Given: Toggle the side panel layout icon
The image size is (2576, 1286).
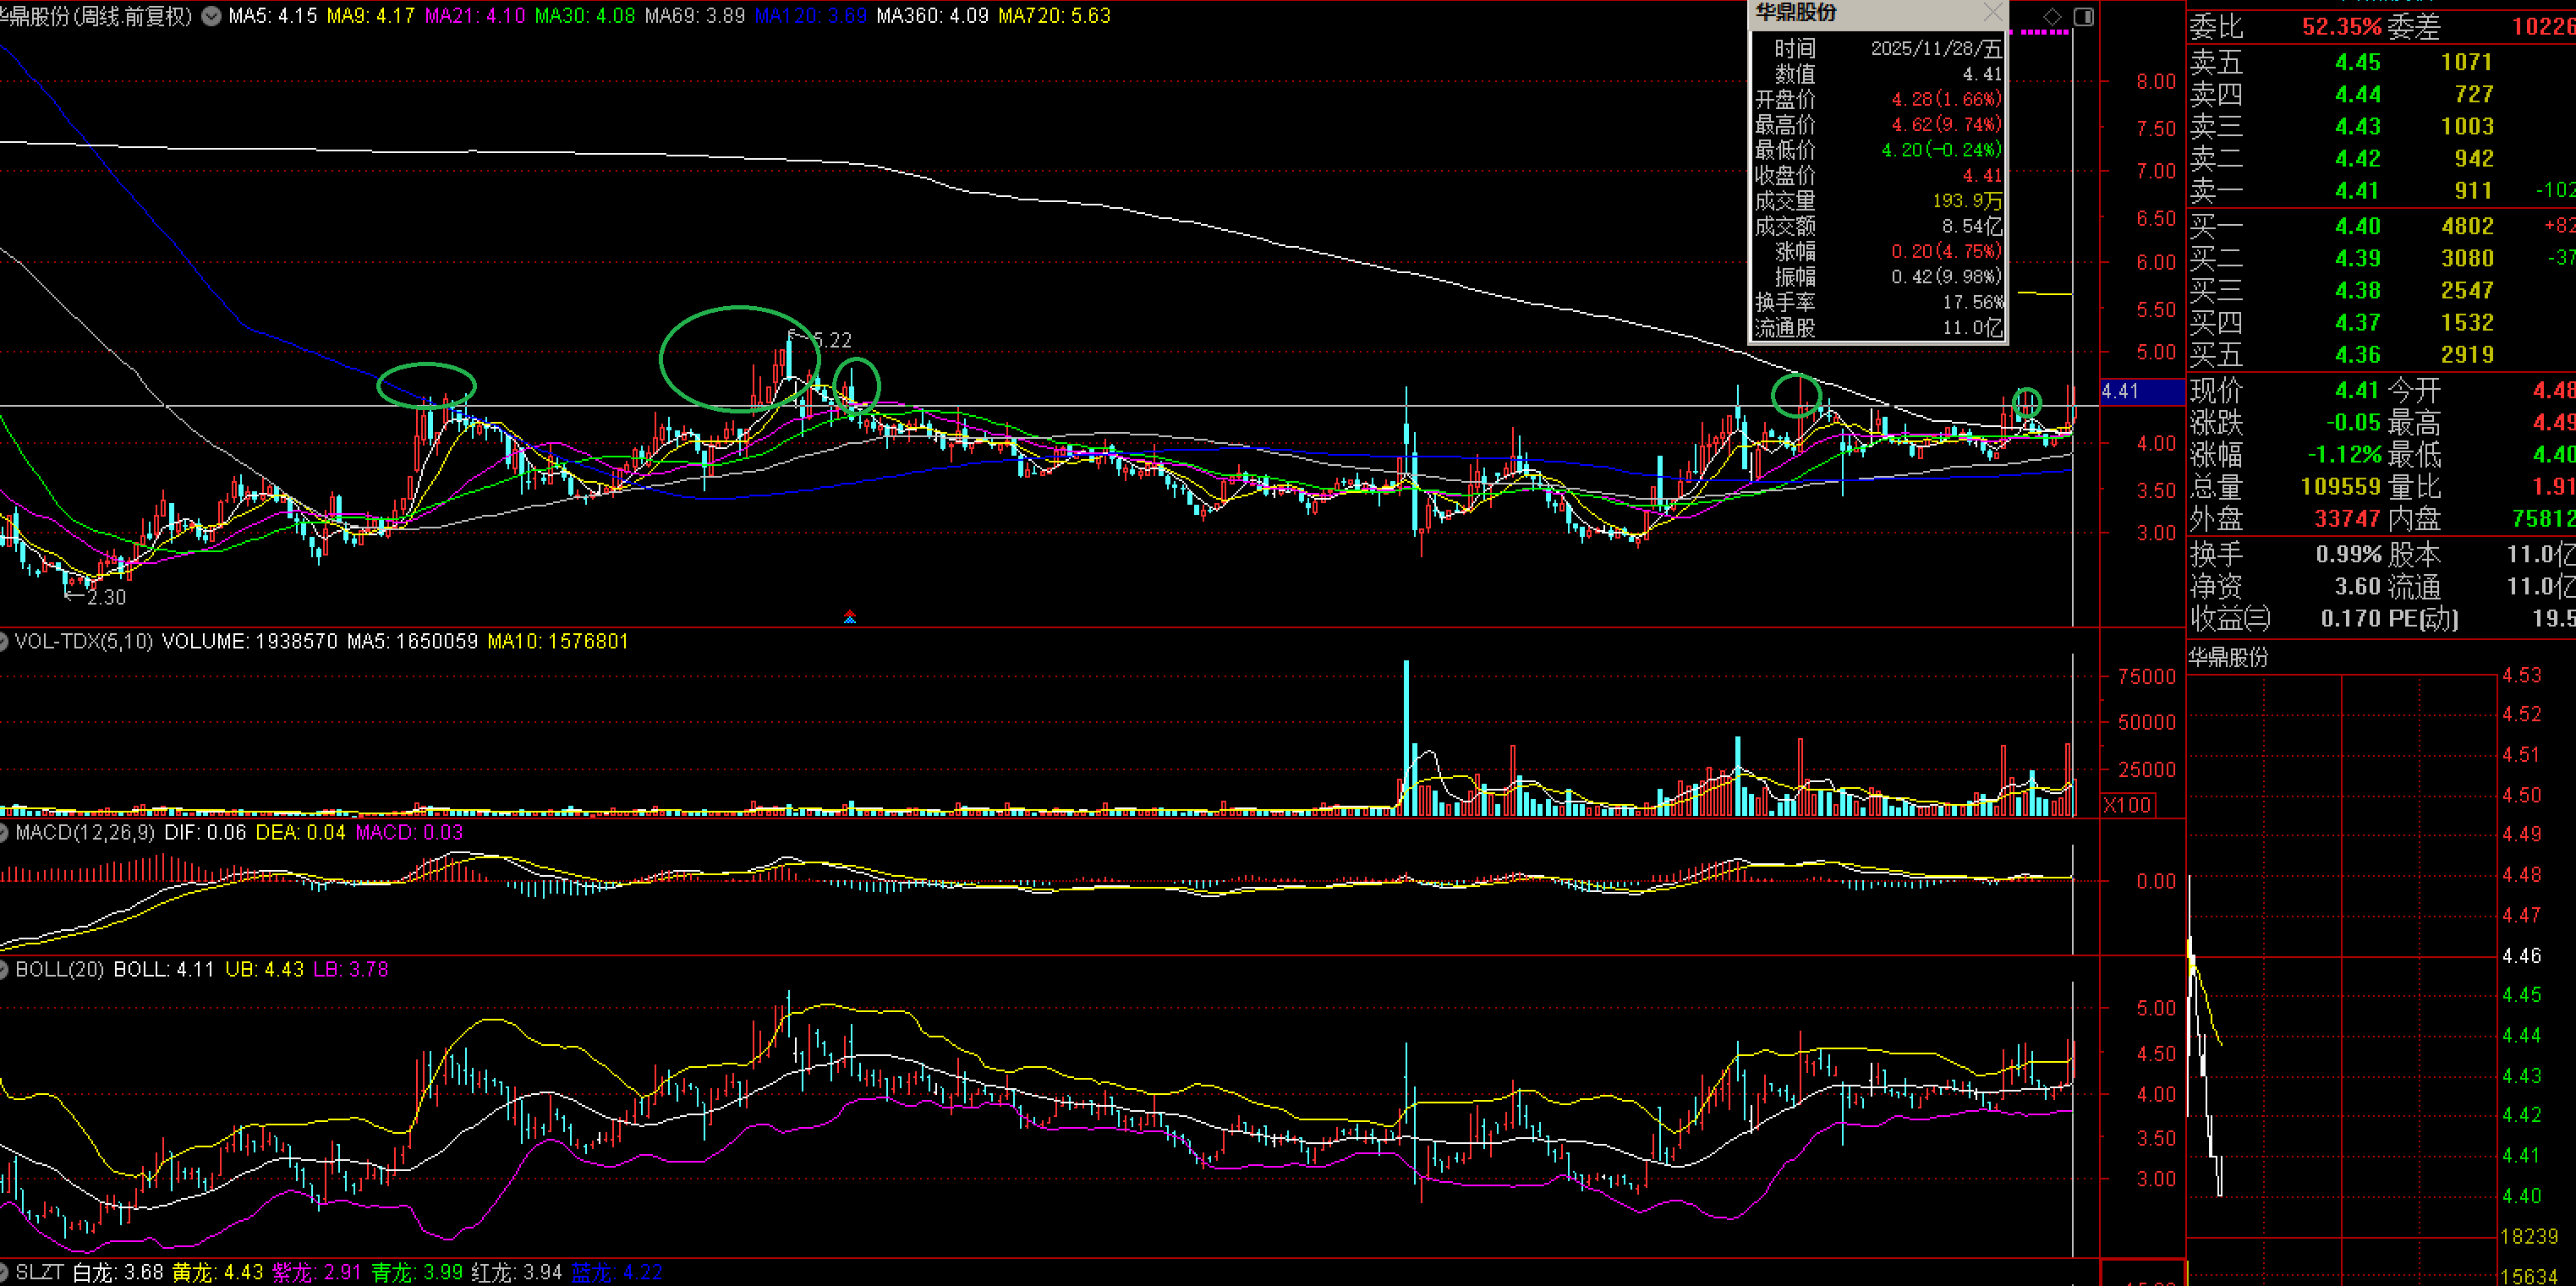Looking at the screenshot, I should pos(2084,16).
